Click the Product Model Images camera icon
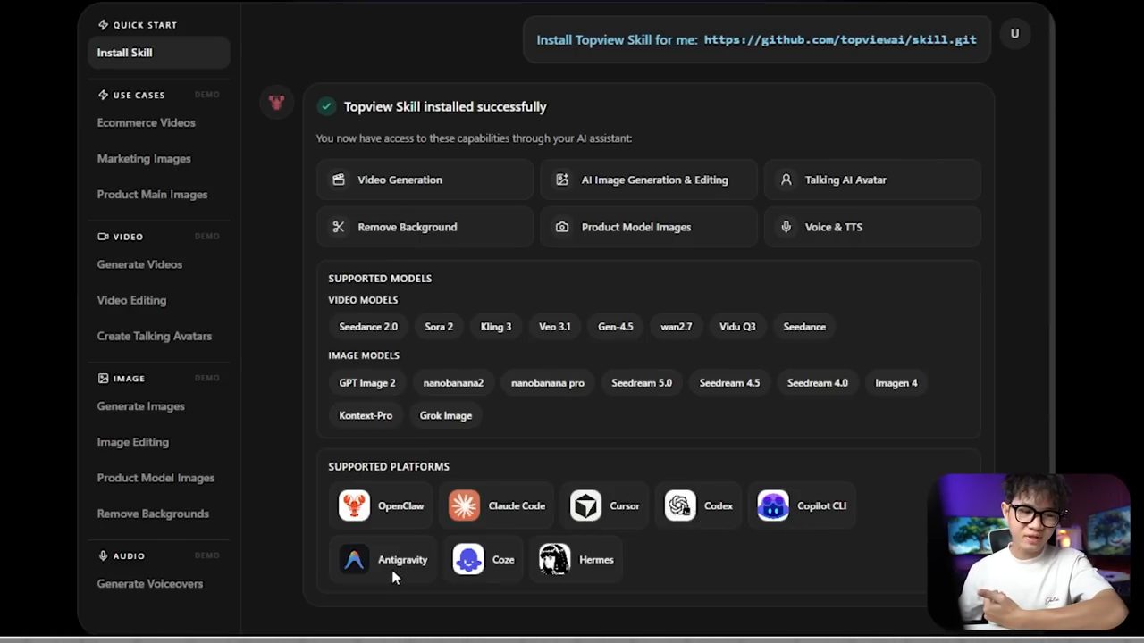Image resolution: width=1144 pixels, height=643 pixels. 562,227
